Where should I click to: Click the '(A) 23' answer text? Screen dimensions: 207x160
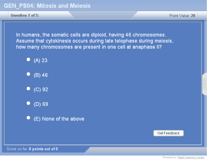pyautogui.click(x=41, y=60)
